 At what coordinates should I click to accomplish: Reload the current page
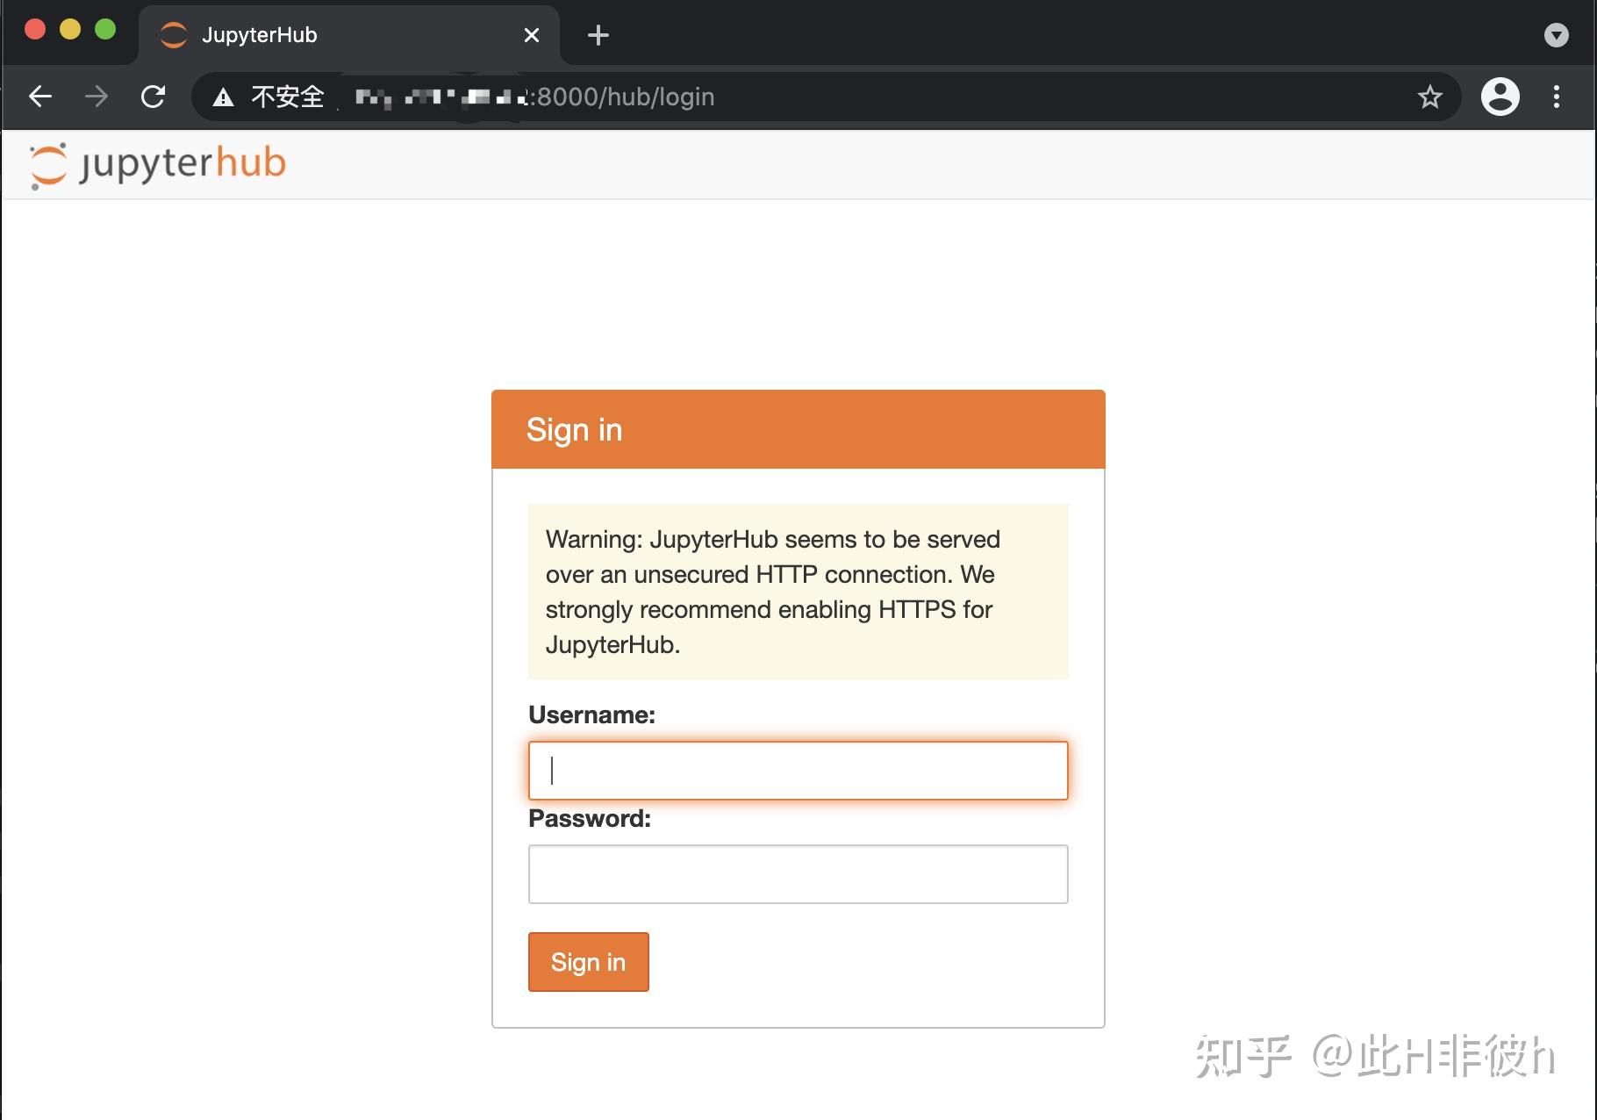click(x=153, y=97)
